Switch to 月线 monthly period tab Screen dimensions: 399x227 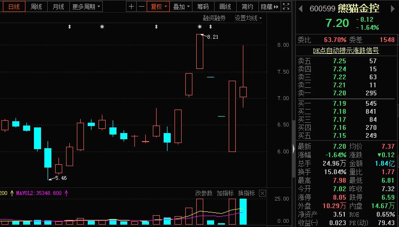(x=58, y=7)
